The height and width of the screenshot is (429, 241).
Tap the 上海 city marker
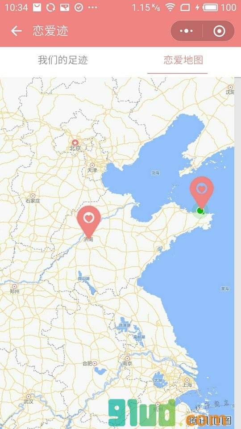(x=187, y=380)
